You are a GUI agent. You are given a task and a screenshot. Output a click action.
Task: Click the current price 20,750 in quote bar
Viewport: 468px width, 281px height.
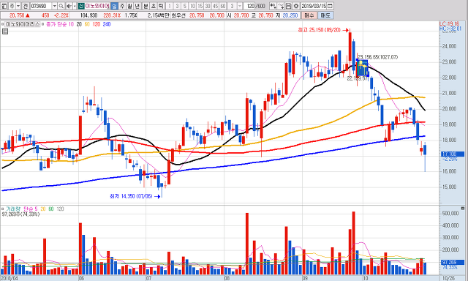pos(17,15)
